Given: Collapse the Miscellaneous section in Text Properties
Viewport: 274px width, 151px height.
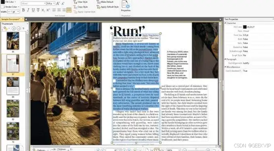Looking at the screenshot, I should (225, 67).
